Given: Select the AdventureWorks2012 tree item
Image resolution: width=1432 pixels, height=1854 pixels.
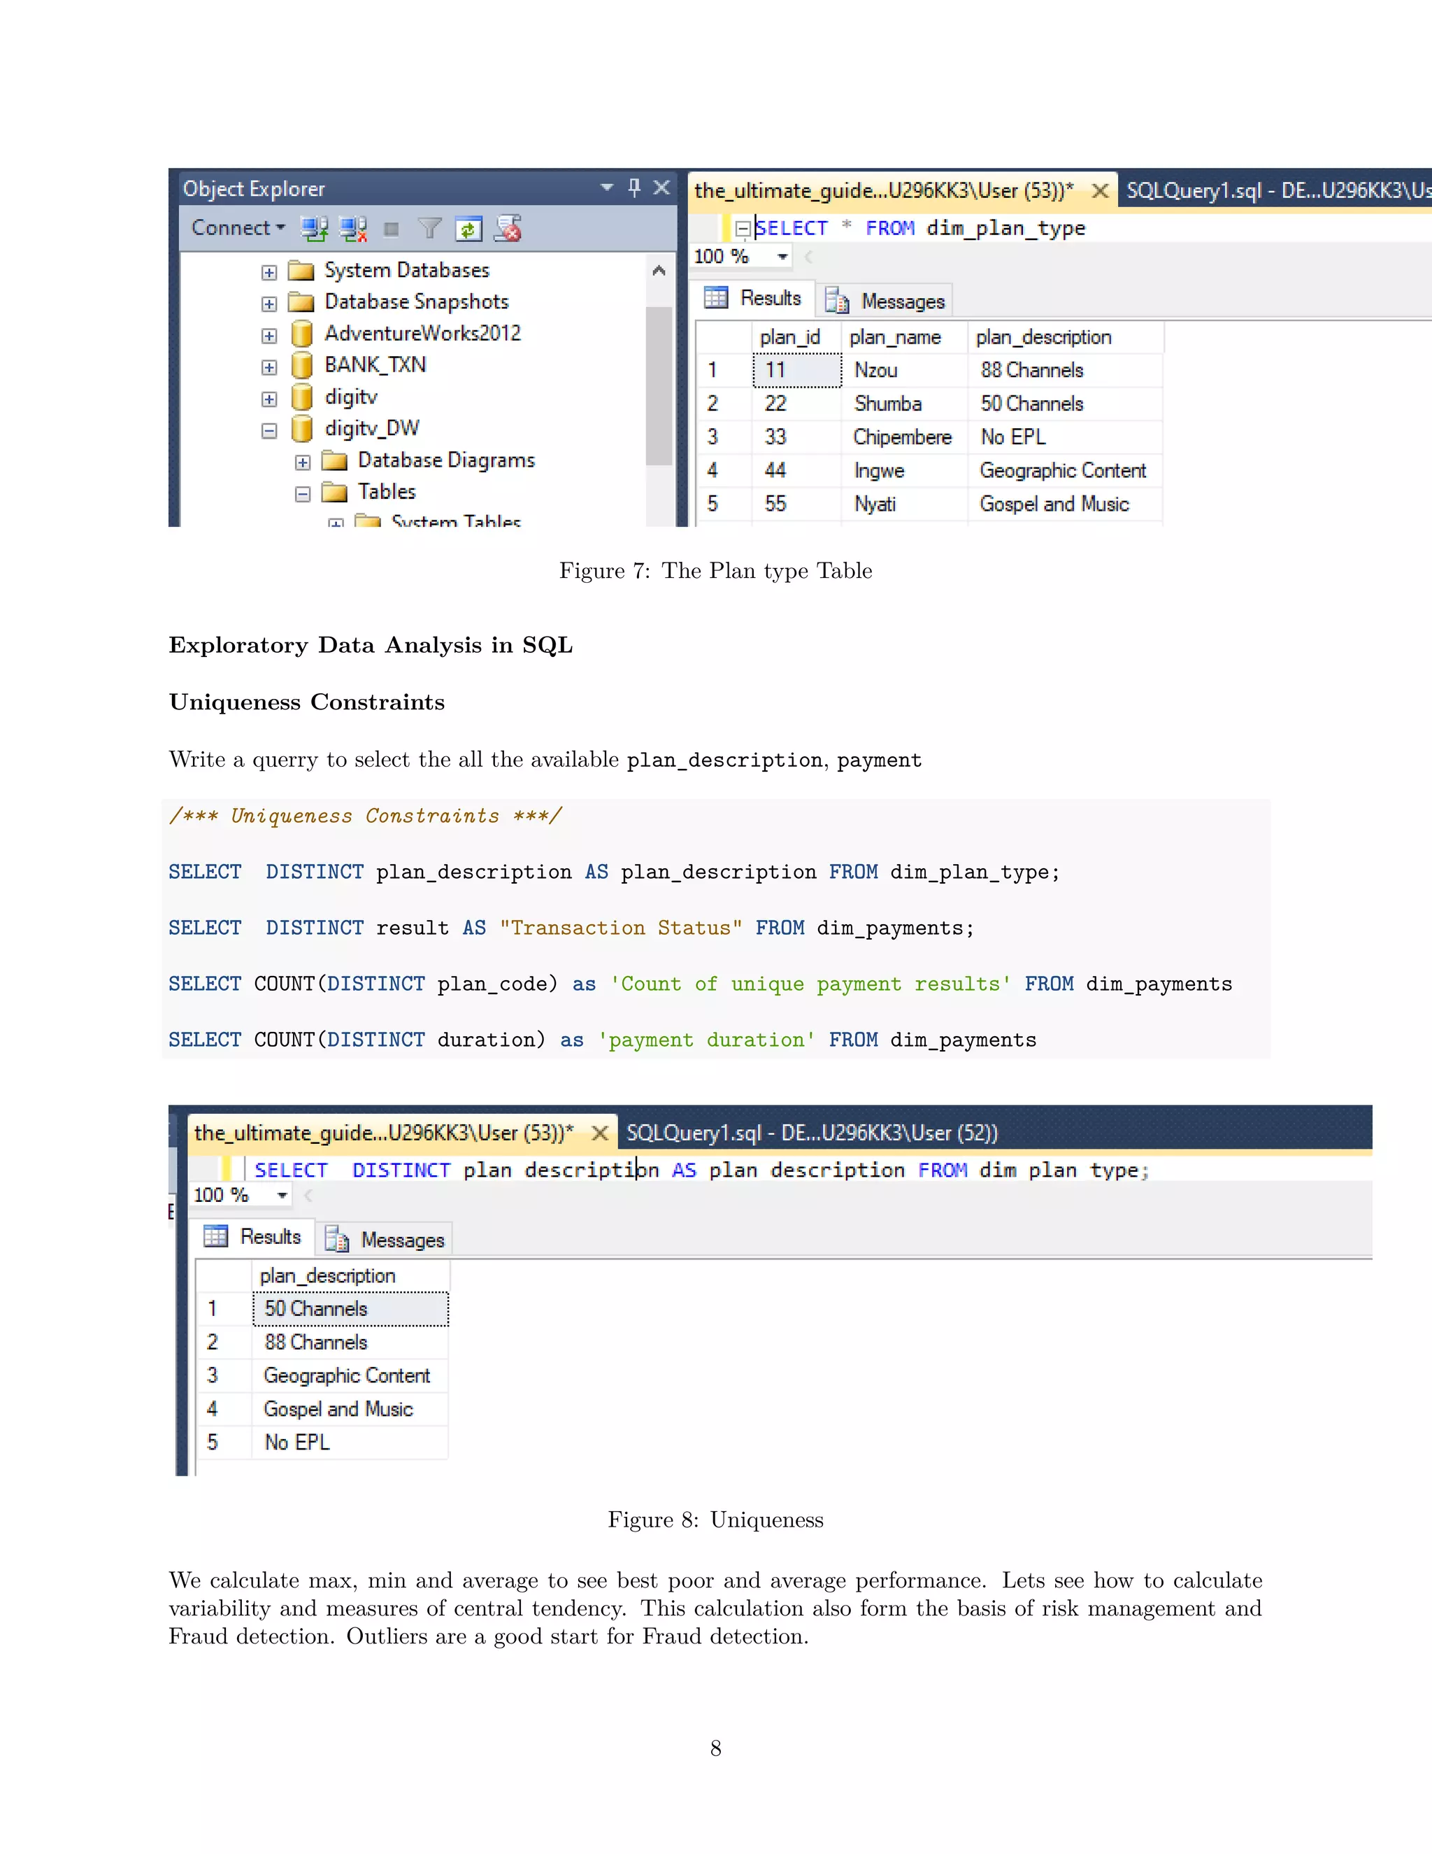Looking at the screenshot, I should (422, 333).
